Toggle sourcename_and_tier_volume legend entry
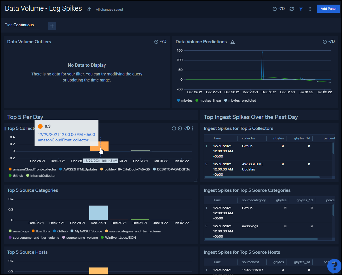342x275 pixels. click(x=34, y=238)
